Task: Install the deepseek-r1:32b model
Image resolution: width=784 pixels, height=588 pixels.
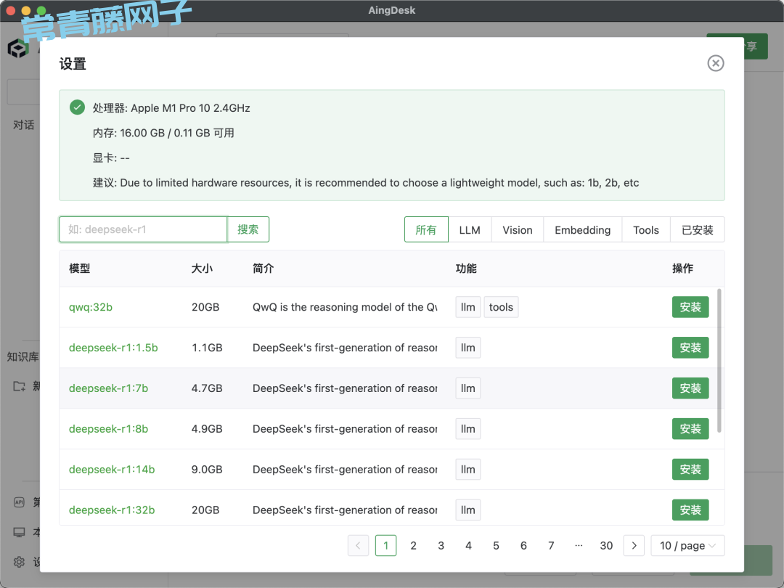Action: (x=690, y=510)
